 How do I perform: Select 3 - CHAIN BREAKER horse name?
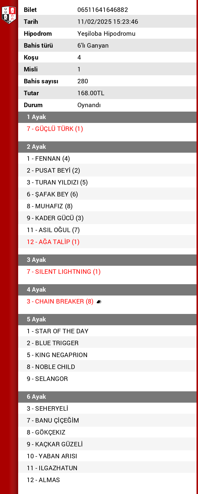[60, 301]
